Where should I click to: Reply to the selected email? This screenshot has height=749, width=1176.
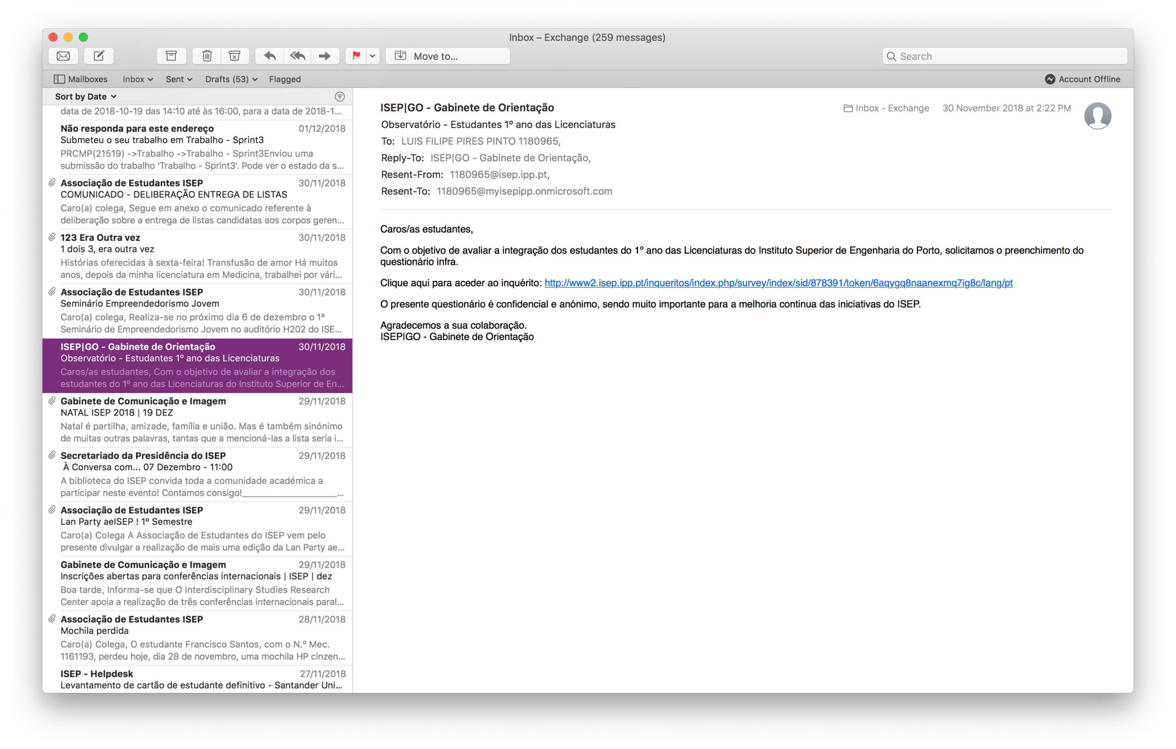[270, 56]
